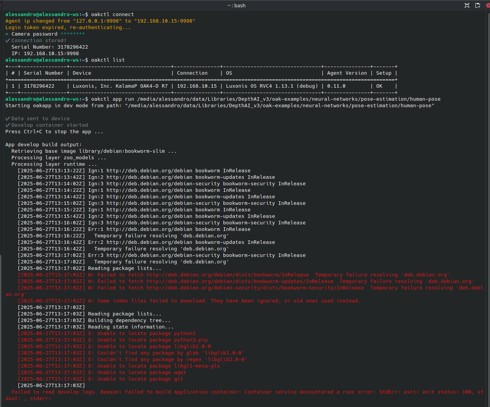Open the failed-fetch debian-security dists URL
Screen dimensions: 490x407
[x=255, y=288]
